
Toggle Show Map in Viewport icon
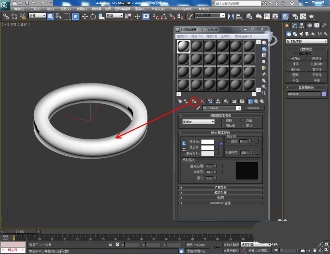[x=242, y=102]
